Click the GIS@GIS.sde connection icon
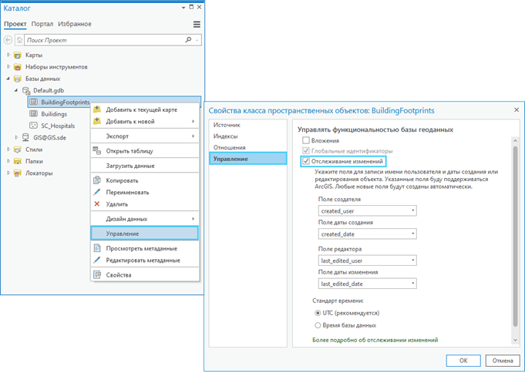The width and height of the screenshot is (525, 373). pos(25,137)
